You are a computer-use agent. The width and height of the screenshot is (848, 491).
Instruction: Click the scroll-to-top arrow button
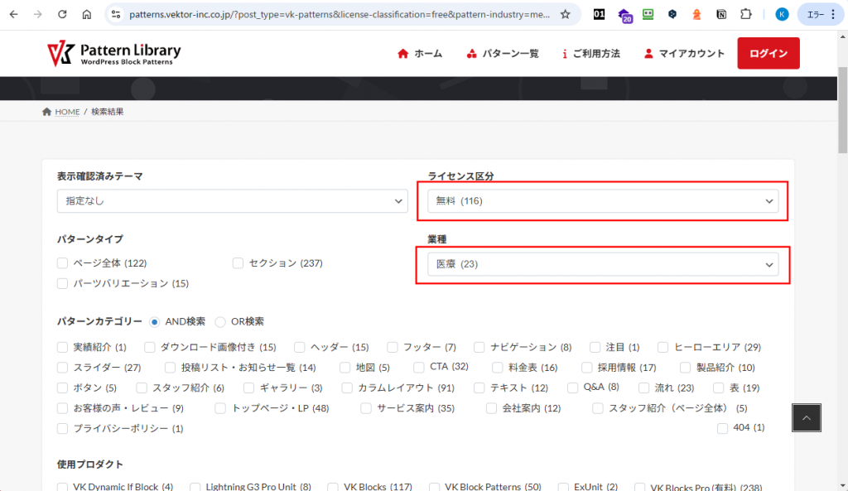[x=807, y=419]
